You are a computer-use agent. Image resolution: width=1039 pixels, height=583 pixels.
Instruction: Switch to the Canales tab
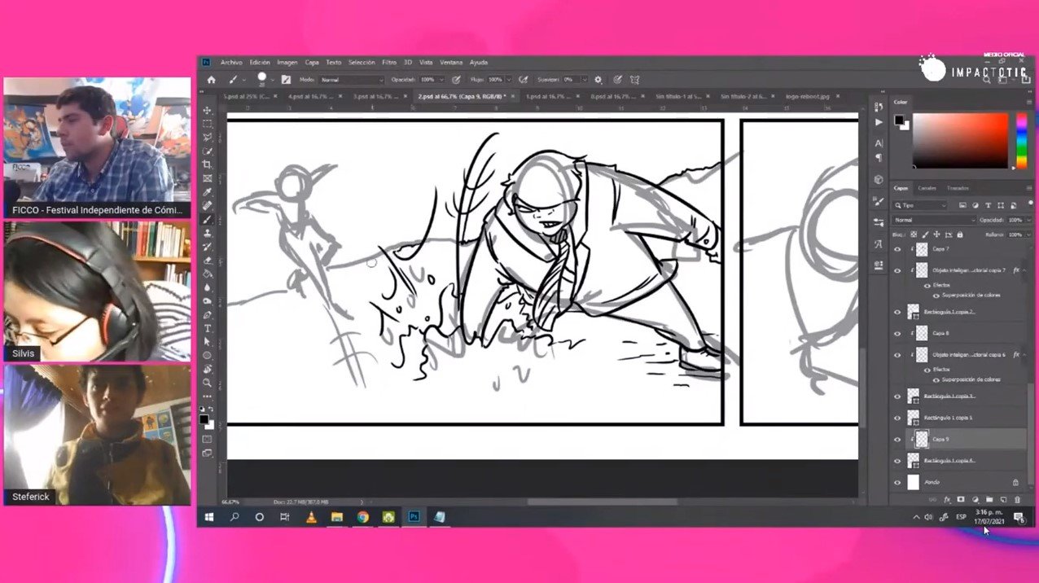[x=927, y=188]
